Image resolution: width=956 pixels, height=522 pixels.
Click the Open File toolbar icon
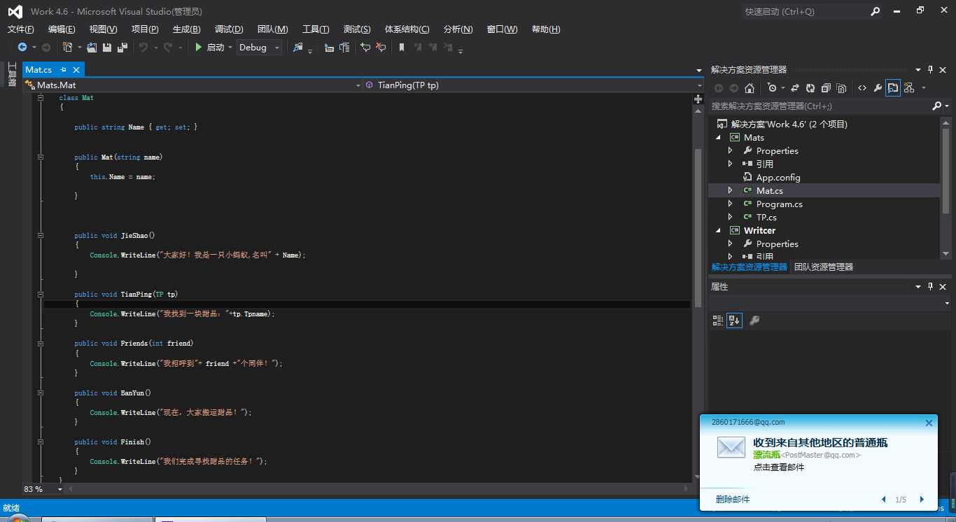click(92, 47)
